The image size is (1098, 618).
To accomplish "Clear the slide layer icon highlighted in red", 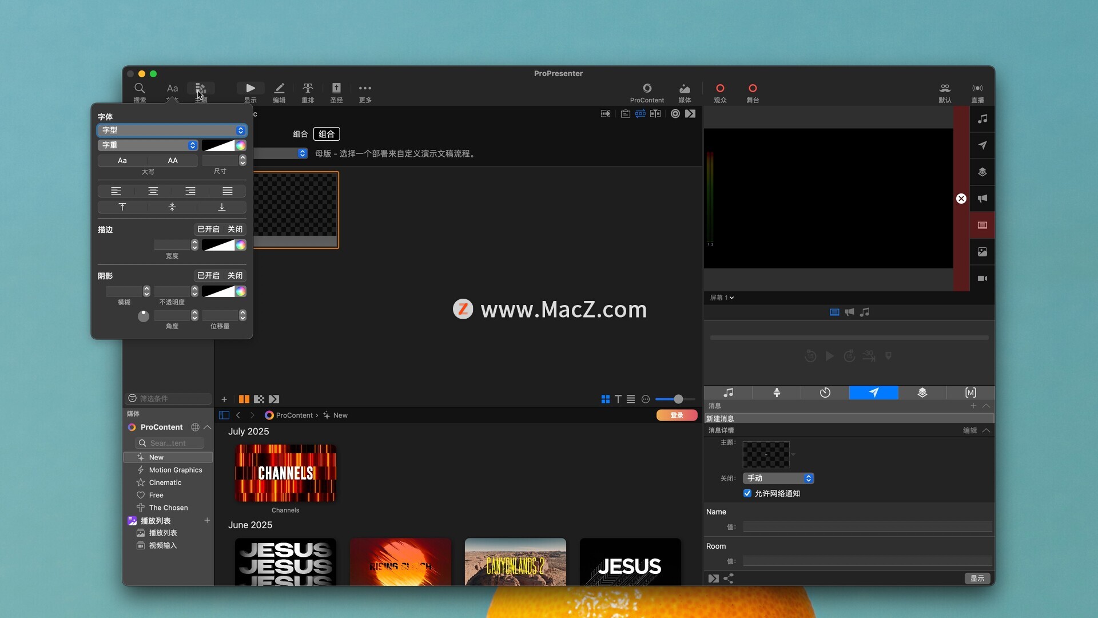I will (x=982, y=225).
